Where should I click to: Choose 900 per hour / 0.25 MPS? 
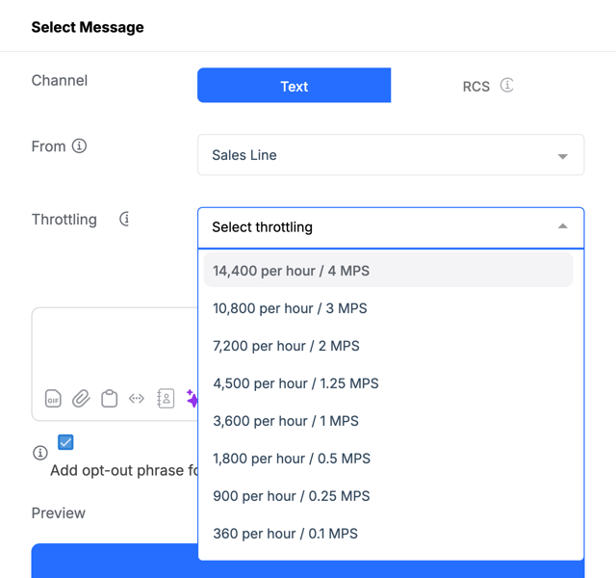pyautogui.click(x=388, y=496)
